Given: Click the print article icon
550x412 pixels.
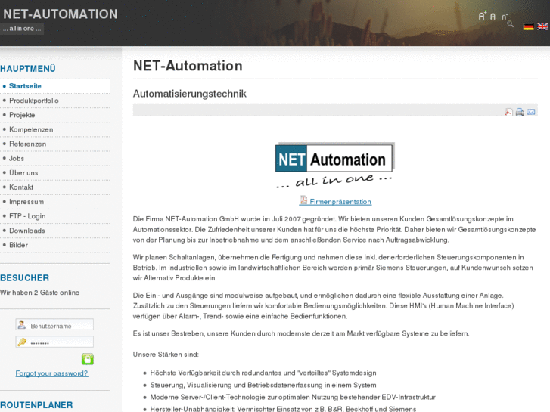Looking at the screenshot, I should (520, 112).
